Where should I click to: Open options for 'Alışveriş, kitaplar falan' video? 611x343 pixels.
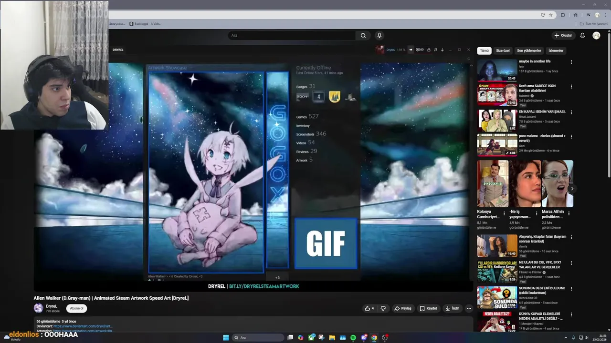click(x=571, y=237)
